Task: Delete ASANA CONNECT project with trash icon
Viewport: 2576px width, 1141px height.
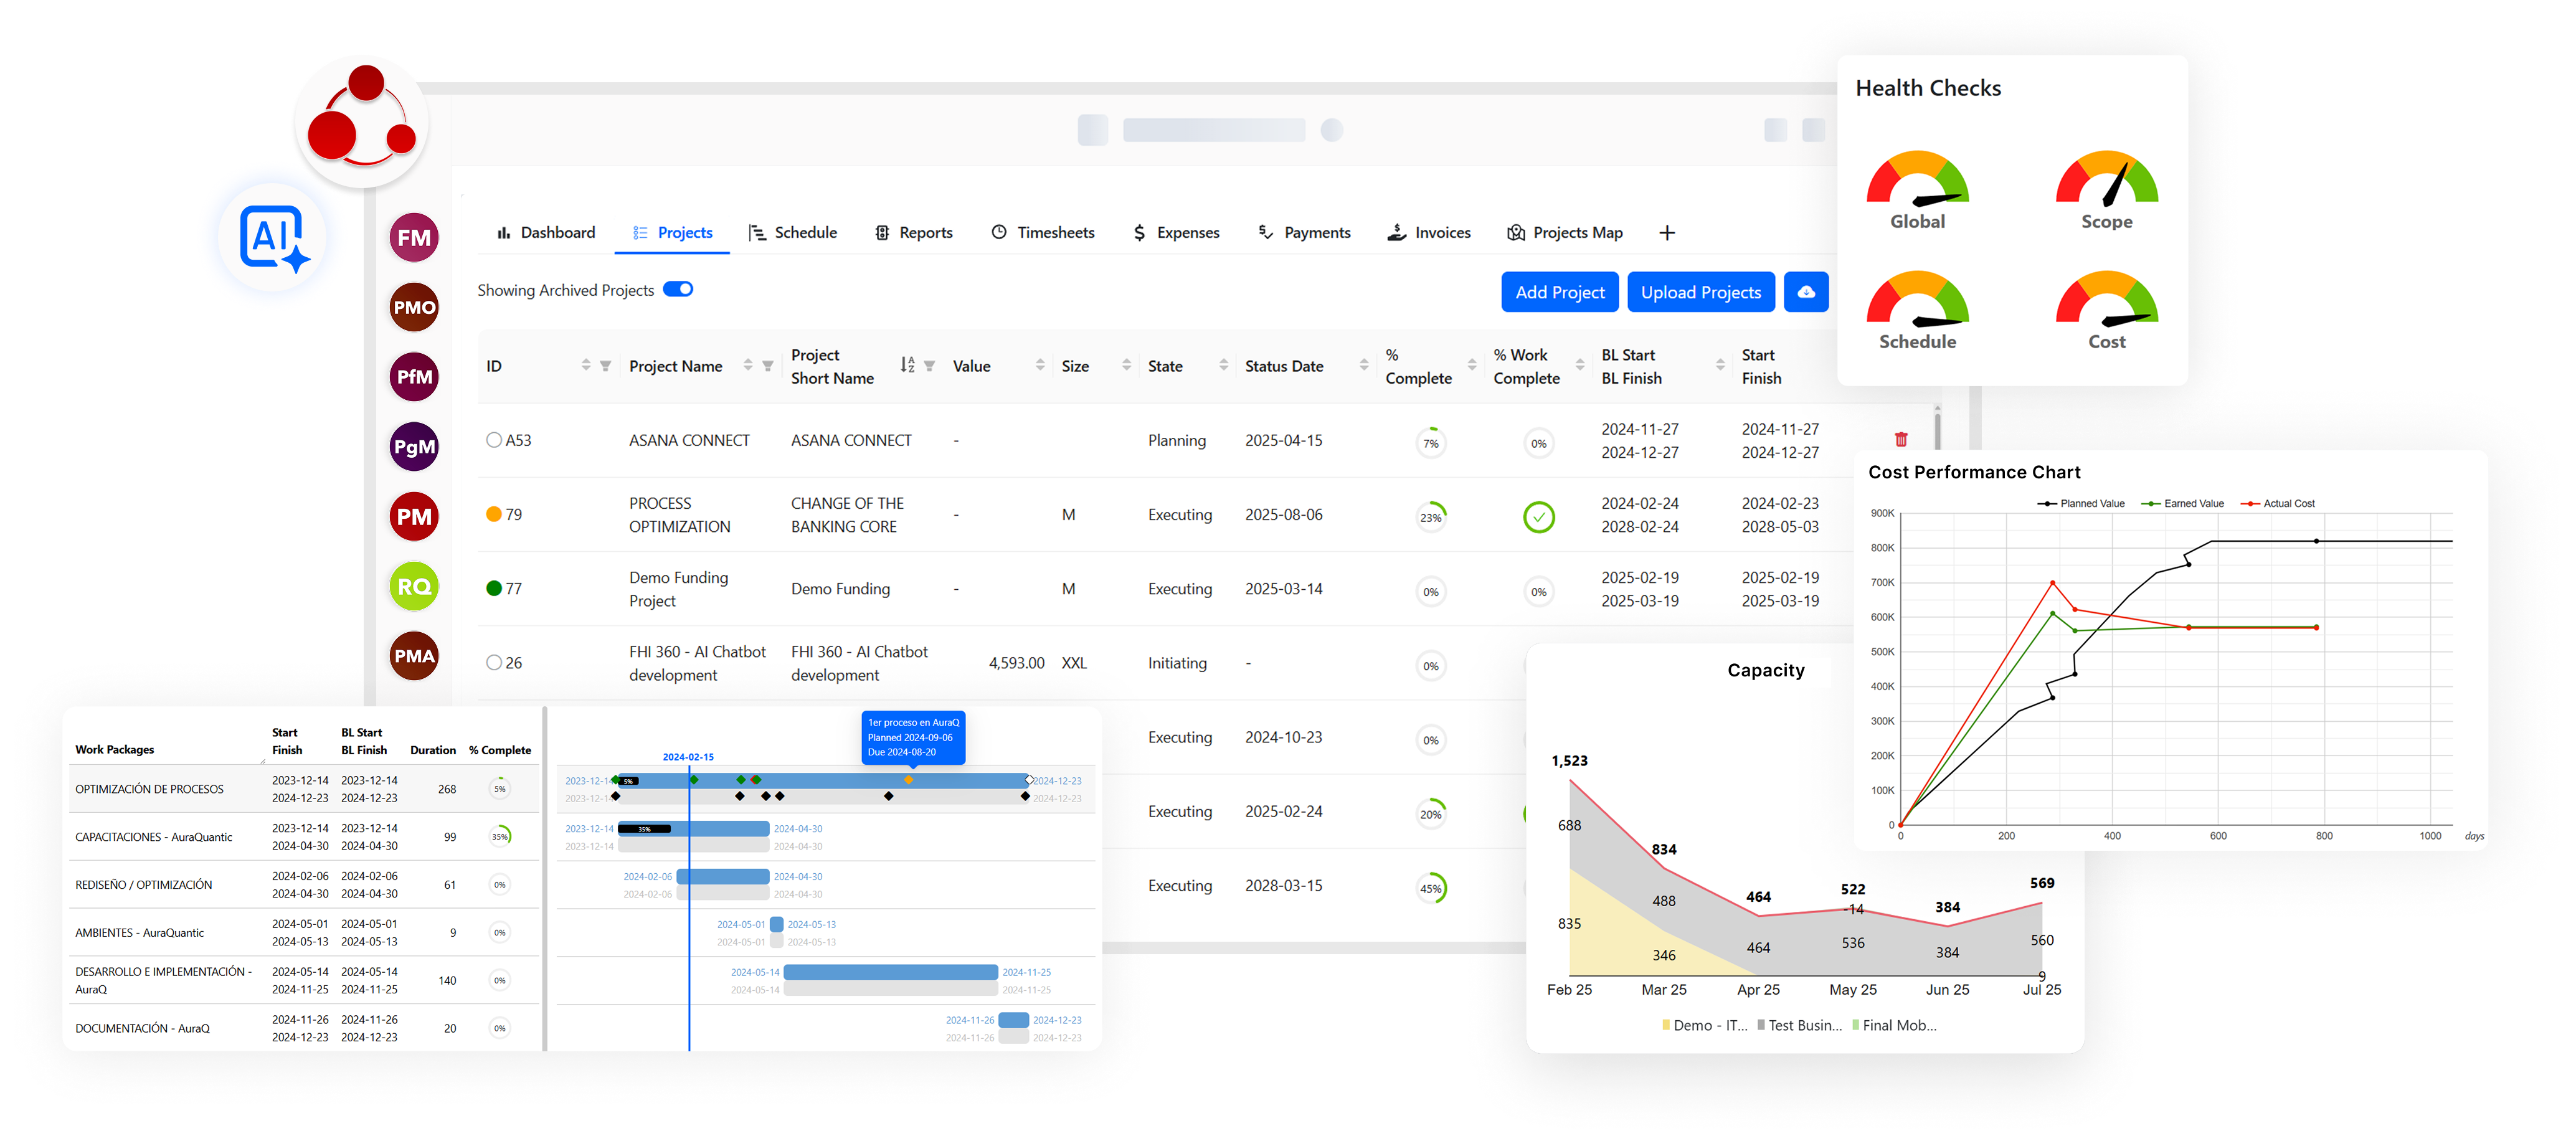Action: pyautogui.click(x=1901, y=439)
